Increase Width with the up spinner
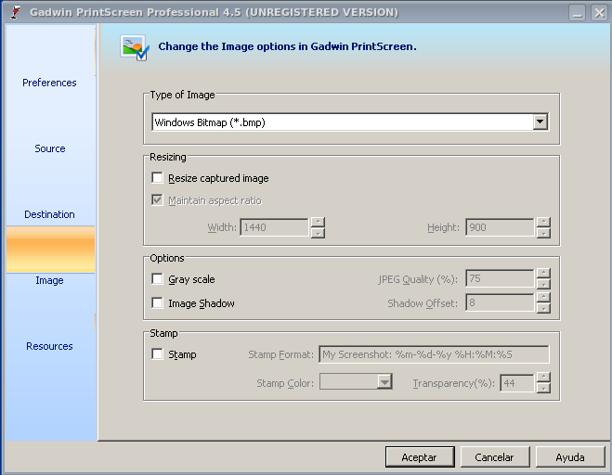The image size is (612, 475). pyautogui.click(x=319, y=223)
